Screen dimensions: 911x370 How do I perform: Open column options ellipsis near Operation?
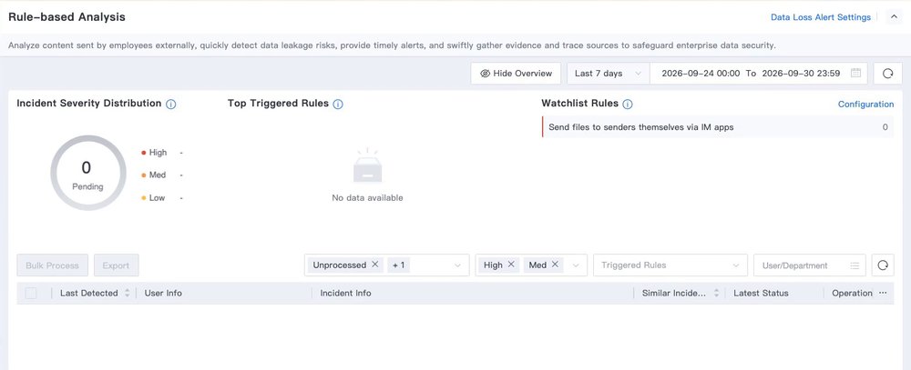[883, 294]
